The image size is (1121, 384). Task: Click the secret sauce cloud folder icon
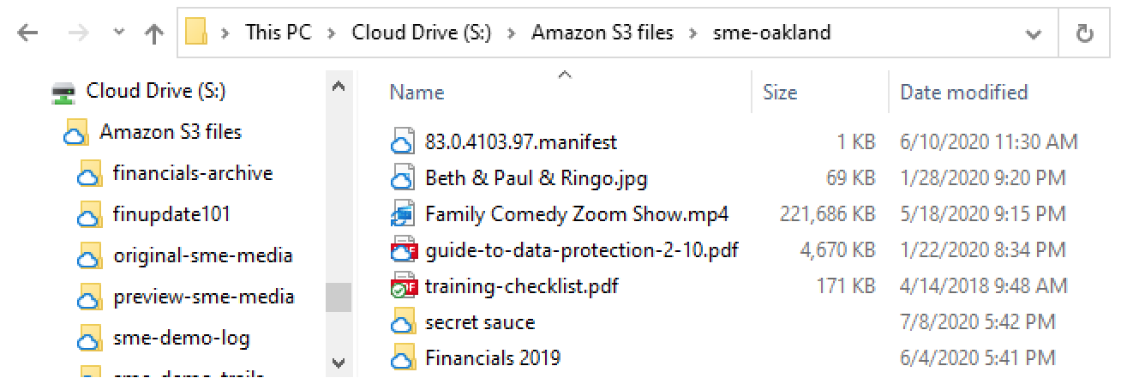[402, 323]
